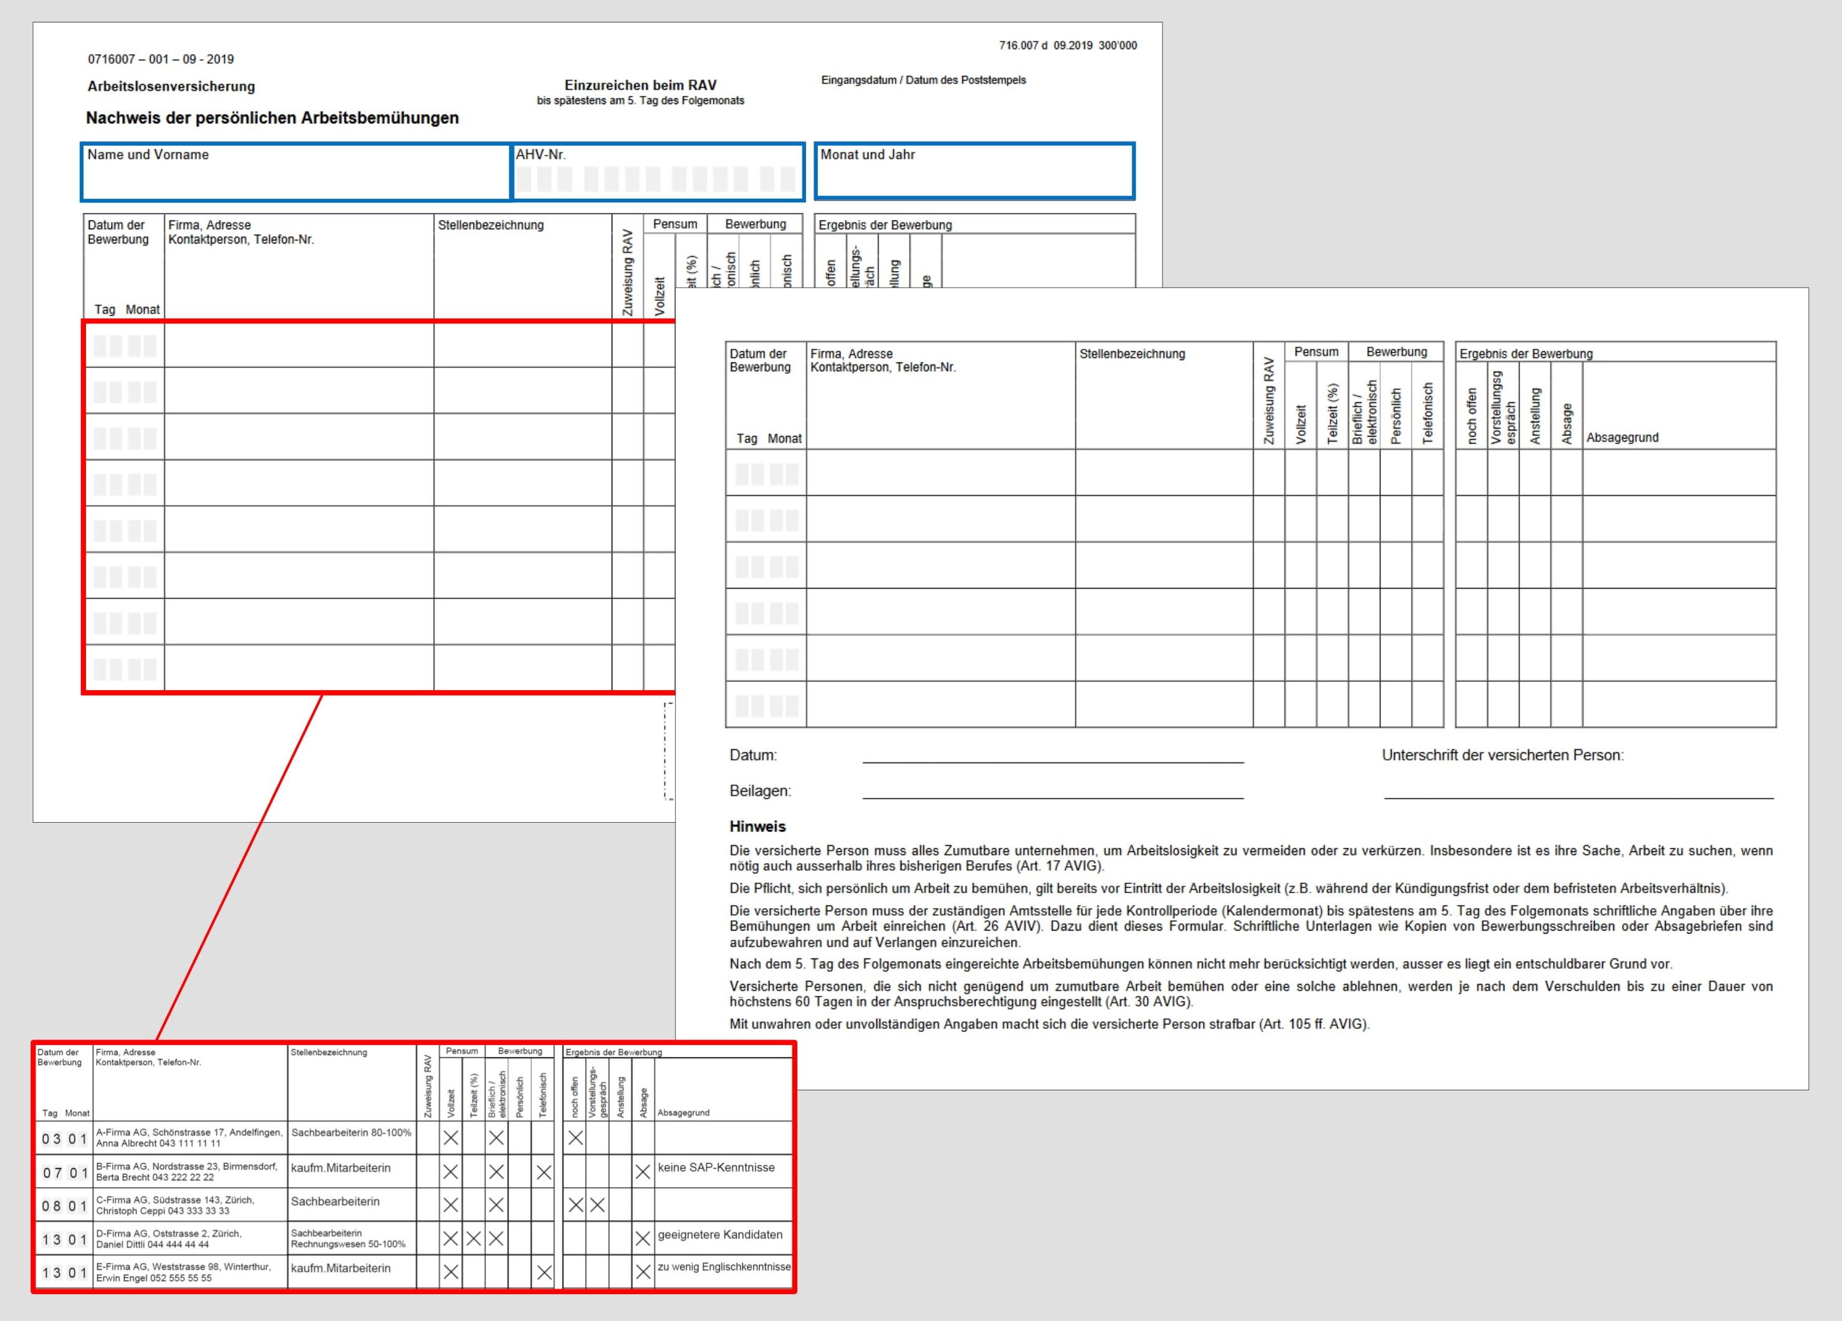This screenshot has height=1321, width=1842.
Task: Click 'Einzureichen beim RAV' heading
Action: point(640,85)
